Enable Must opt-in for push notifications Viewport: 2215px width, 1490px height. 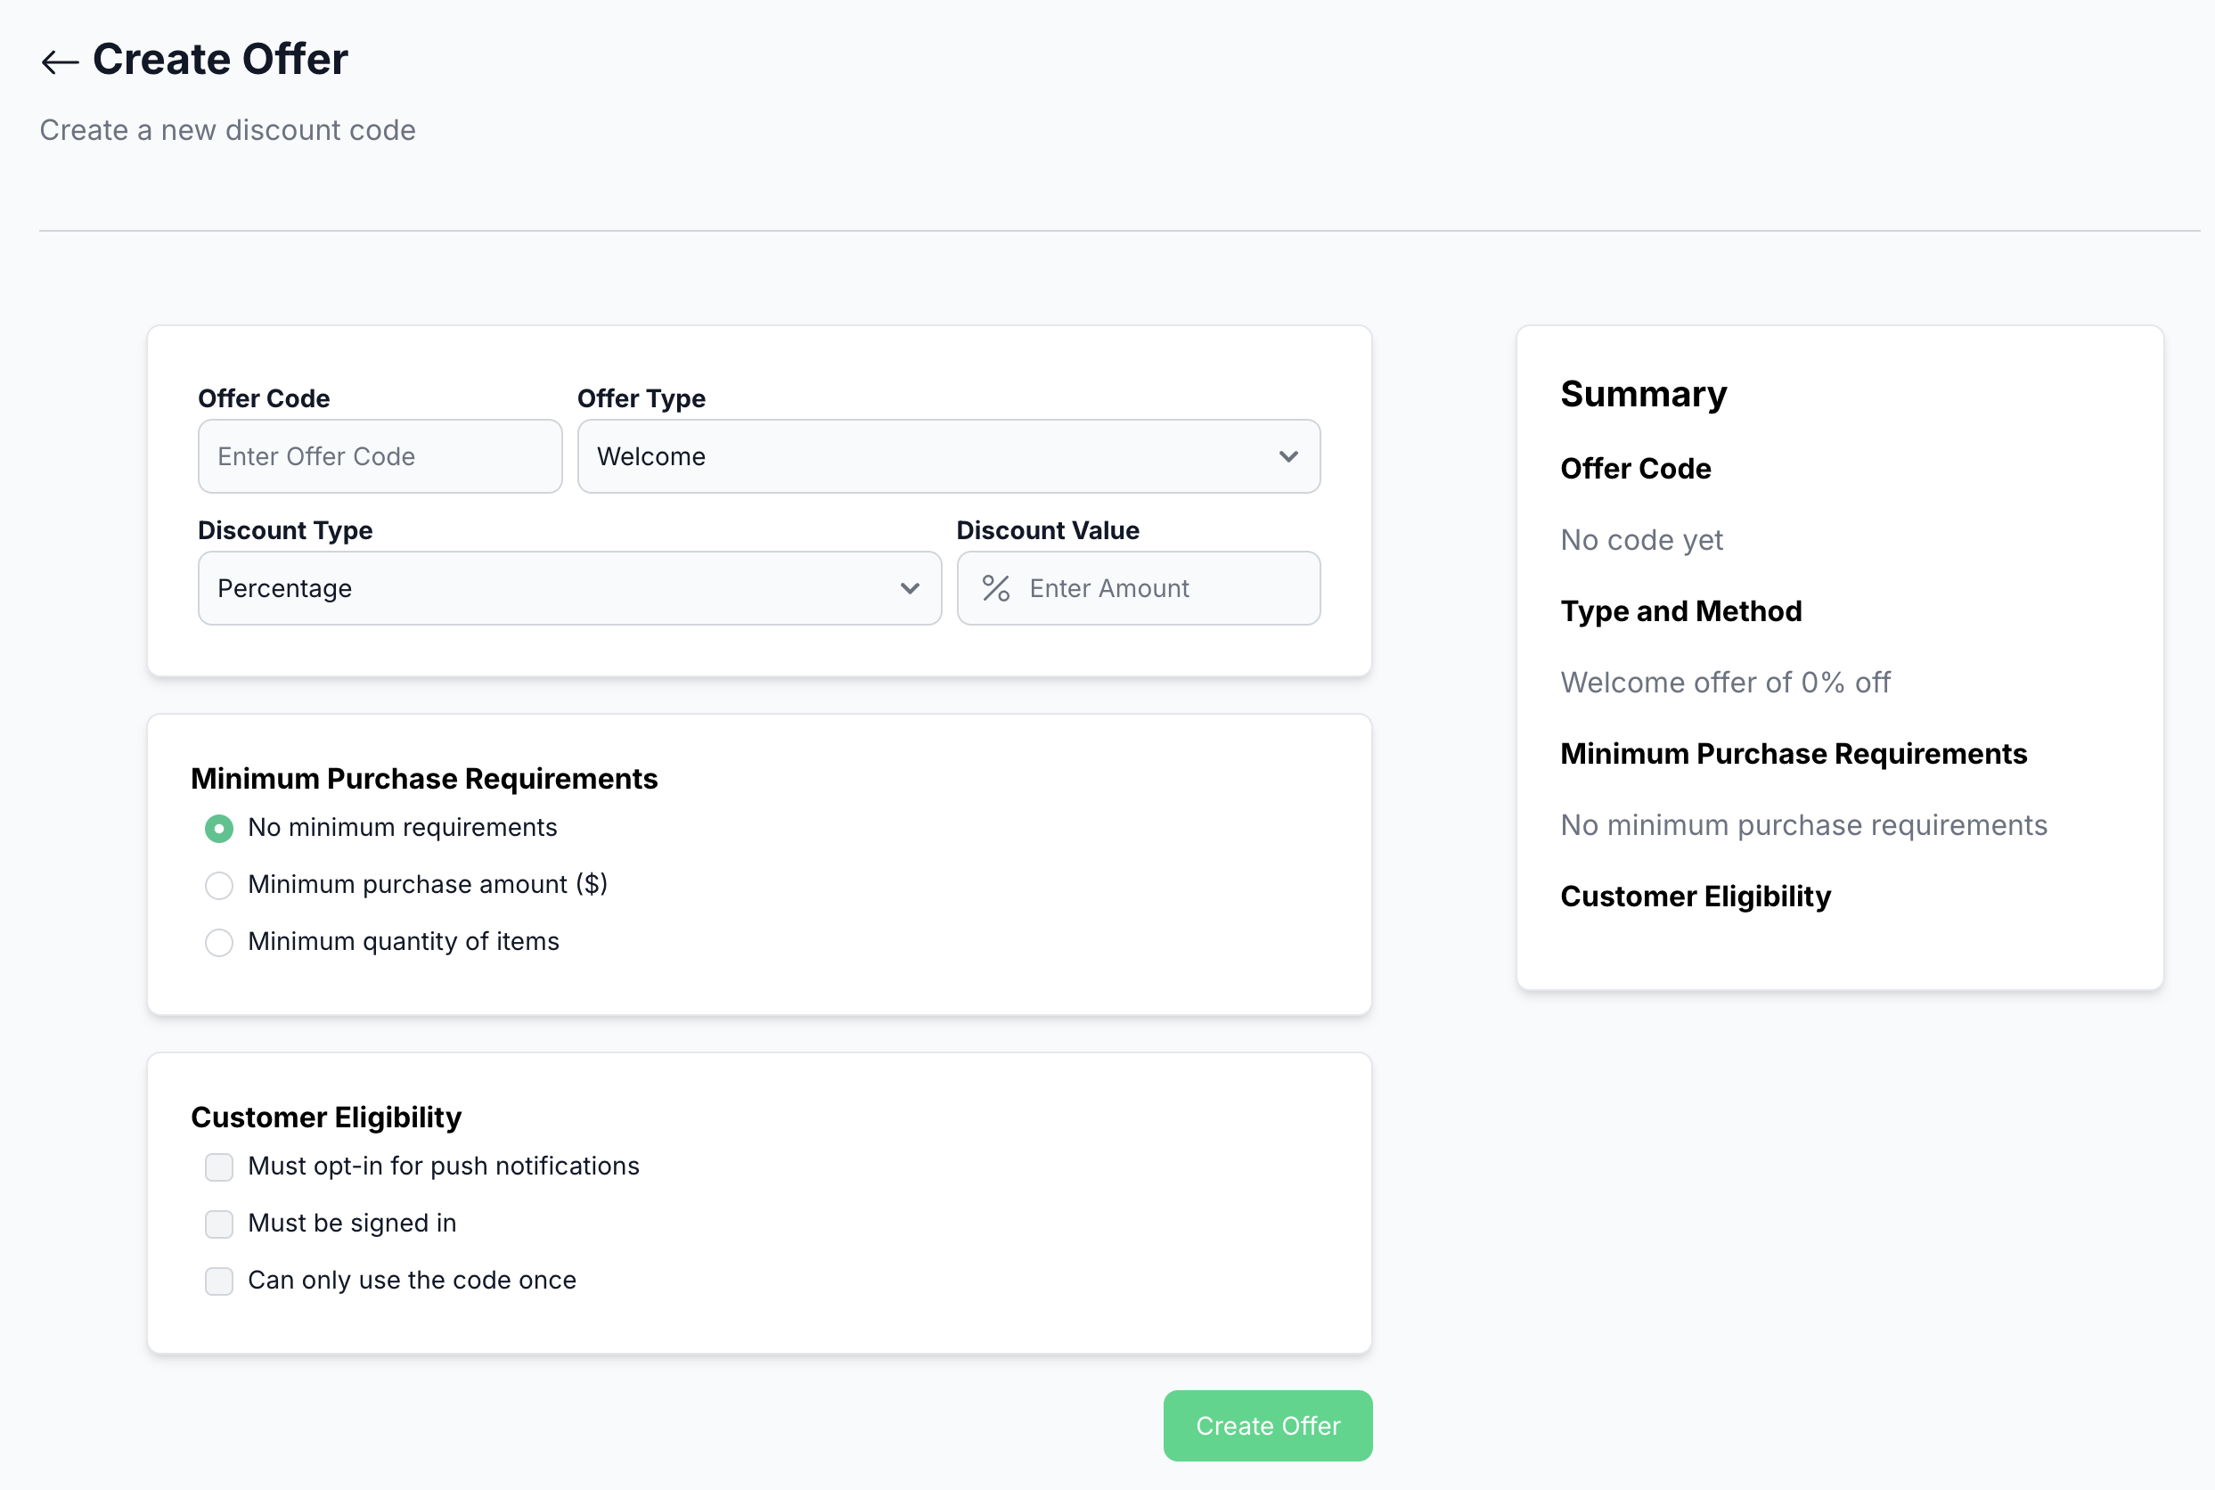219,1167
